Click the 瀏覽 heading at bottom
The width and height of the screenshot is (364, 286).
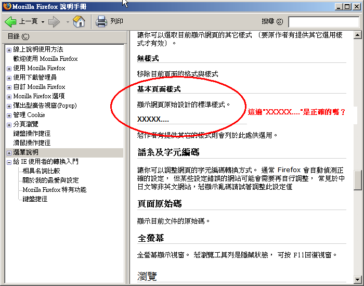(147, 276)
